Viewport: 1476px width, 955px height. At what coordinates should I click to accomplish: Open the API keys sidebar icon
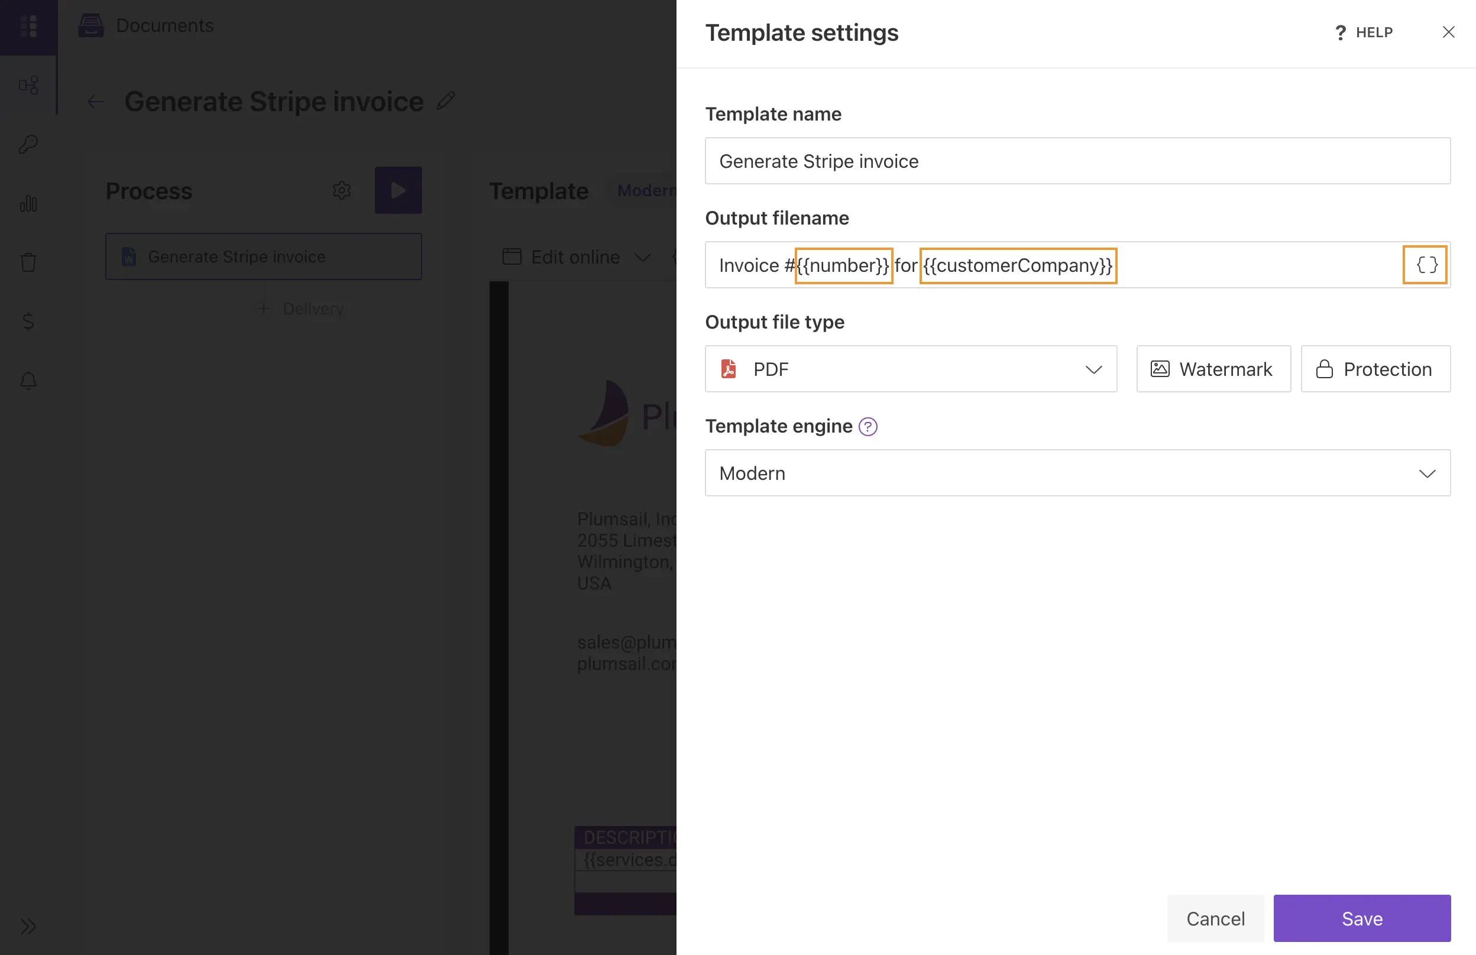coord(28,144)
